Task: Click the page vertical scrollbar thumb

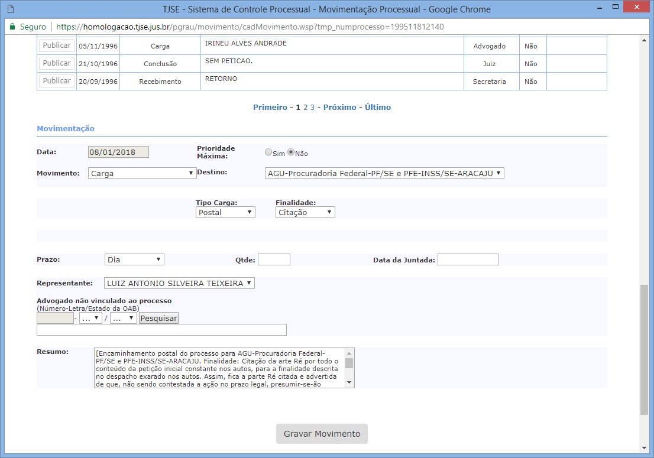Action: click(x=644, y=349)
